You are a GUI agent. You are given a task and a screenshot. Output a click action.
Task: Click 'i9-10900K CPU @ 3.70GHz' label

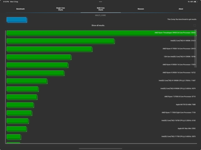click(177, 80)
